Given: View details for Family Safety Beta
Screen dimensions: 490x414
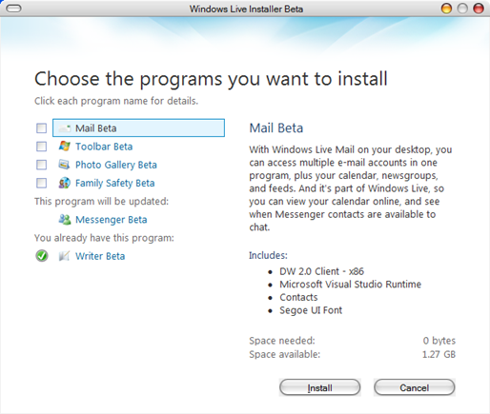Looking at the screenshot, I should (x=115, y=183).
